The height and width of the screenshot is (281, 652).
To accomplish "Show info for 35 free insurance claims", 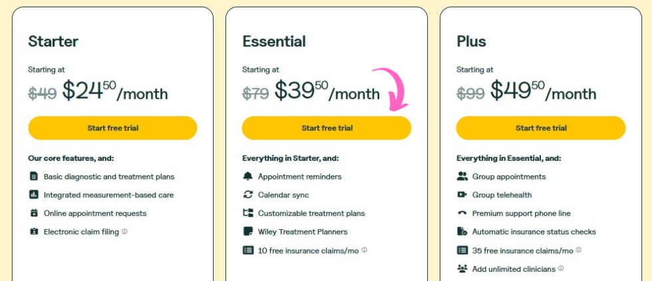I will tap(579, 250).
